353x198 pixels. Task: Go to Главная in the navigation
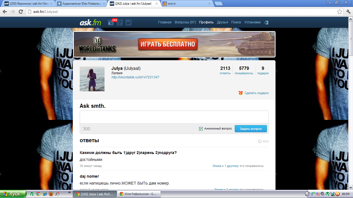click(165, 22)
